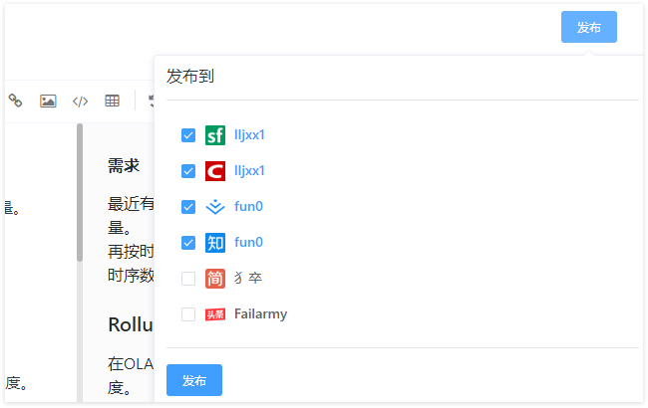Viewport: 648px width, 408px height.
Task: Click the green SegmentFault sf icon
Action: pyautogui.click(x=215, y=135)
